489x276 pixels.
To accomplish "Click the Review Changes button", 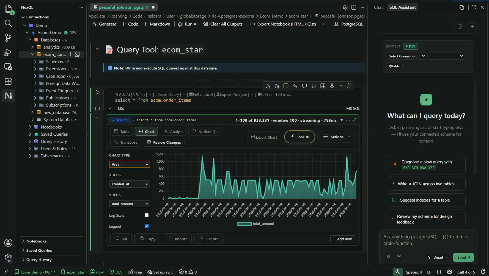I will coord(164,142).
